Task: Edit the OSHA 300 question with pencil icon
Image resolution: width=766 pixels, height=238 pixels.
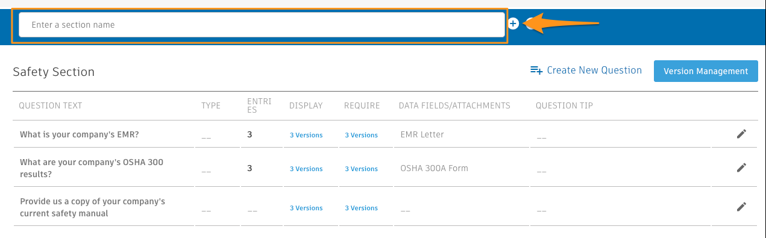Action: pyautogui.click(x=741, y=168)
